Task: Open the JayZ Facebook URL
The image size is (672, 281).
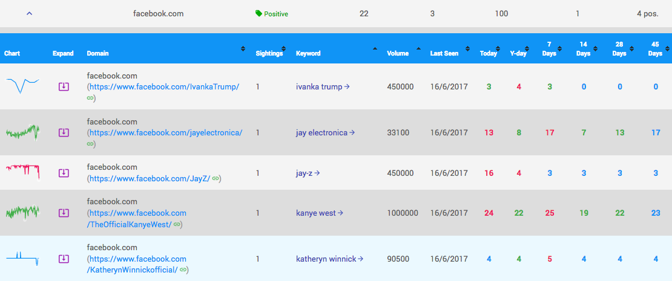Action: (x=150, y=178)
